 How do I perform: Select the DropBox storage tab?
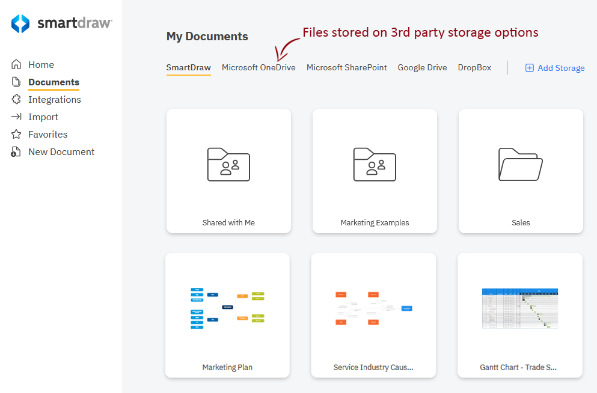474,68
